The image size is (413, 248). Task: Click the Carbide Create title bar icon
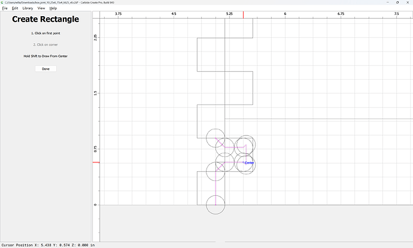click(2, 2)
